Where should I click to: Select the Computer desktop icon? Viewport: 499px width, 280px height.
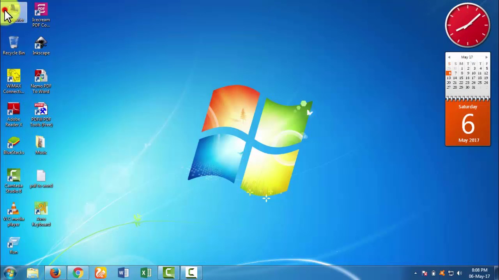[x=14, y=13]
